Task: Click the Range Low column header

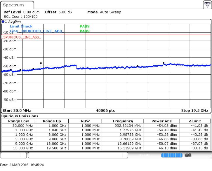Action: tap(18, 121)
